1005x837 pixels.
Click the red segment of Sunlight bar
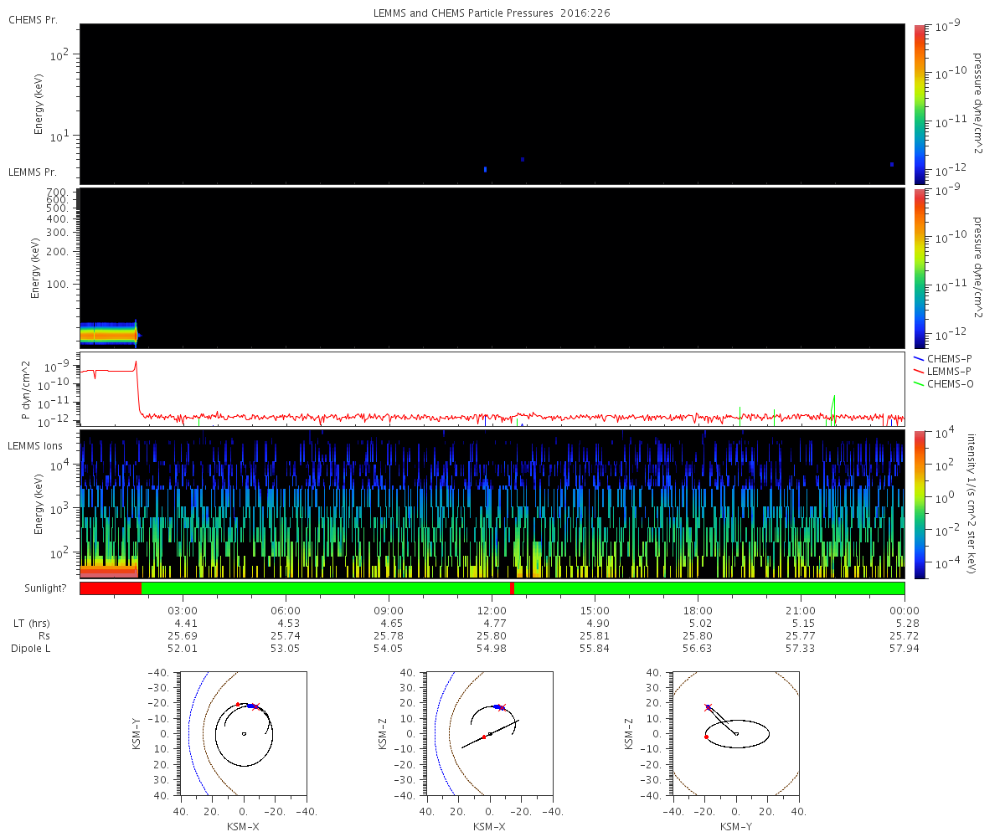[111, 588]
